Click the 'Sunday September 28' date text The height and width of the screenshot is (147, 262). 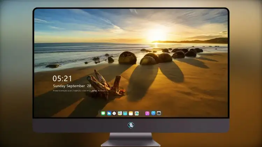[72, 86]
